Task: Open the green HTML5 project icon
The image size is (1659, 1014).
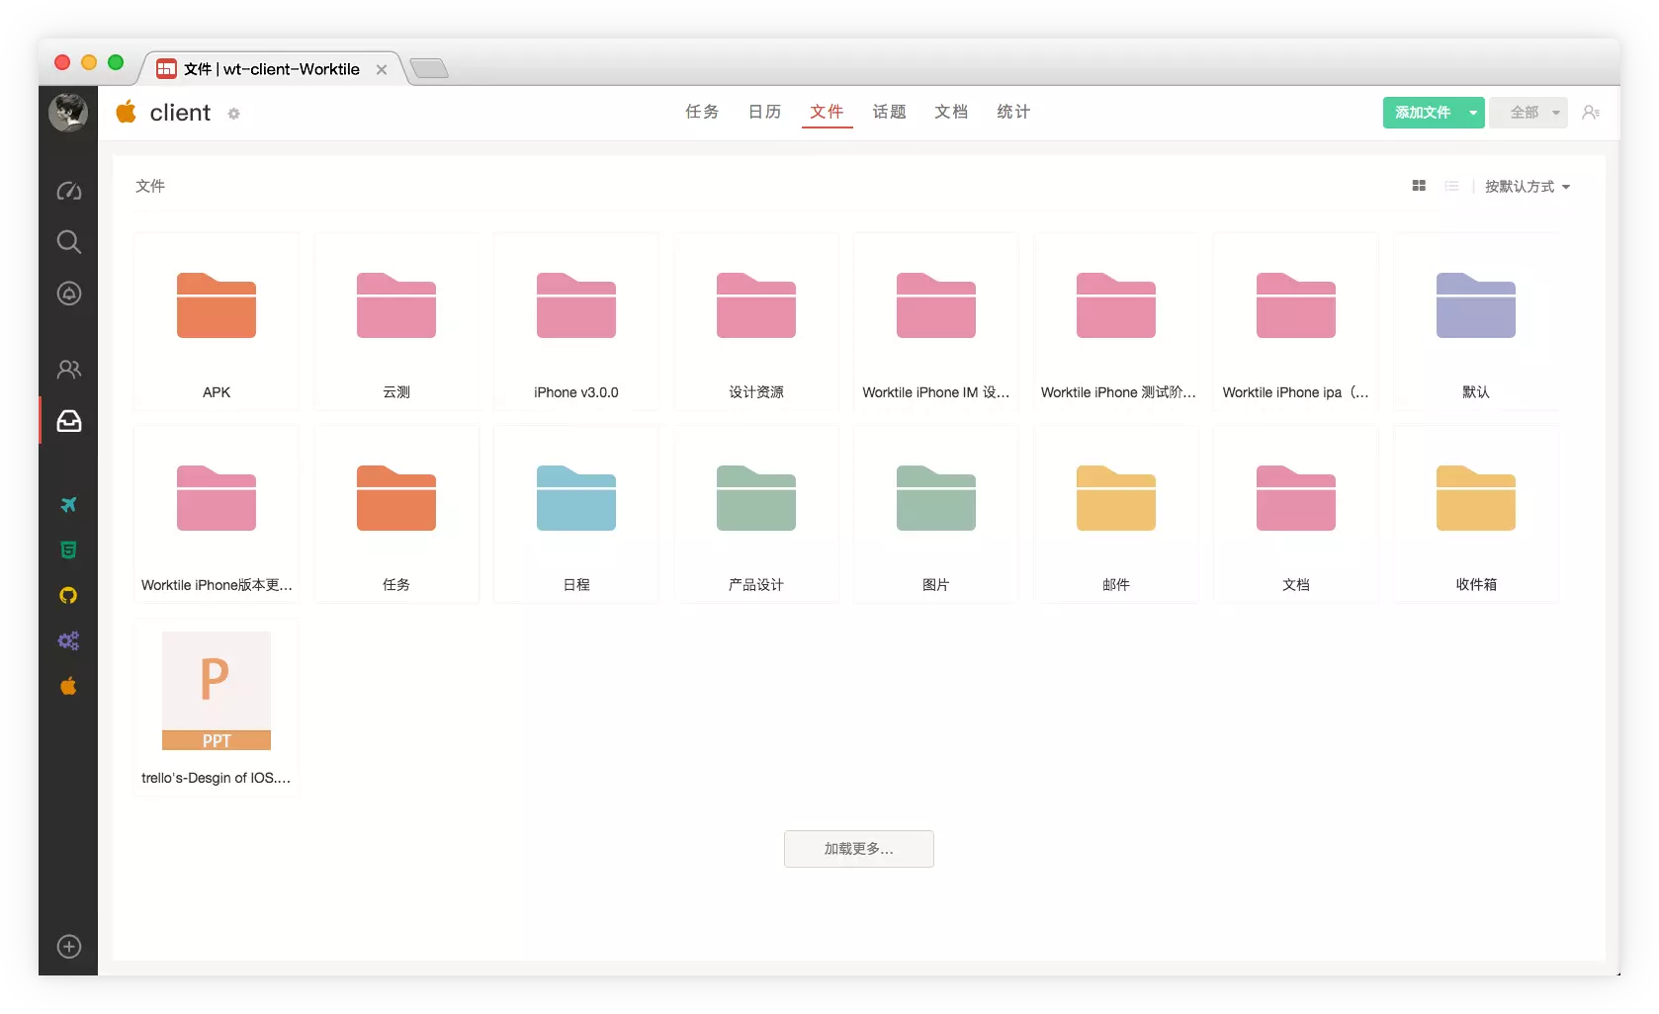Action: pos(68,550)
